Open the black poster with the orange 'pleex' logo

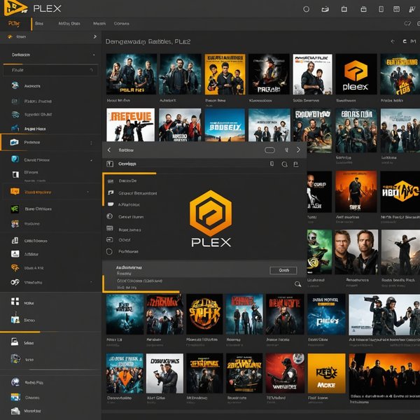tap(356, 74)
